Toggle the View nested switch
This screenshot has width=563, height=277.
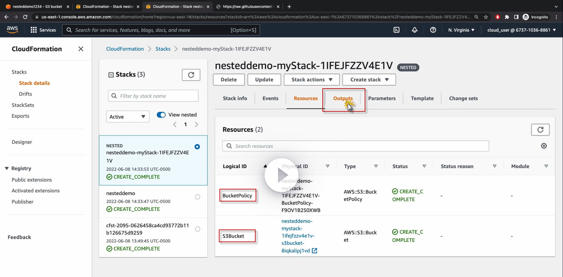click(x=161, y=115)
